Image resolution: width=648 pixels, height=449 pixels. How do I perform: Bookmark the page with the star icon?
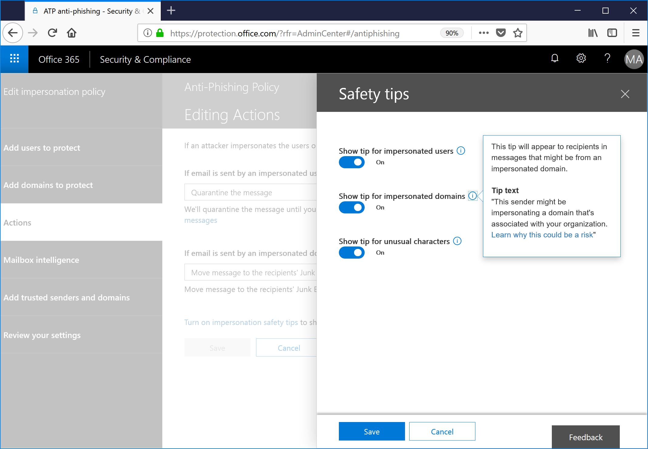coord(518,33)
